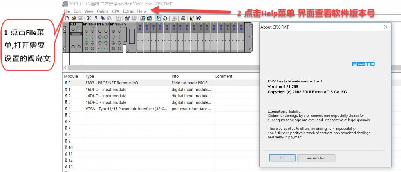Image resolution: width=401 pixels, height=172 pixels.
Task: Open the CPX menu
Action: (116, 11)
